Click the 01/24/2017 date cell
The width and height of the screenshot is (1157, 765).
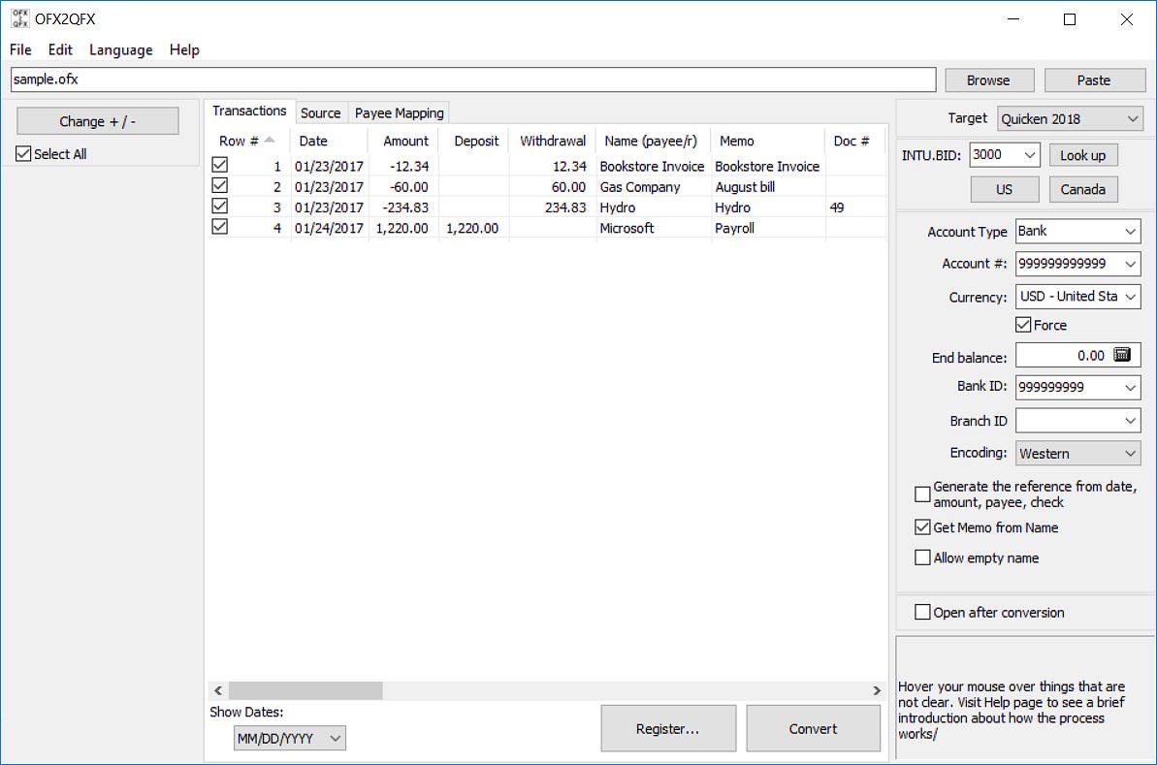329,228
